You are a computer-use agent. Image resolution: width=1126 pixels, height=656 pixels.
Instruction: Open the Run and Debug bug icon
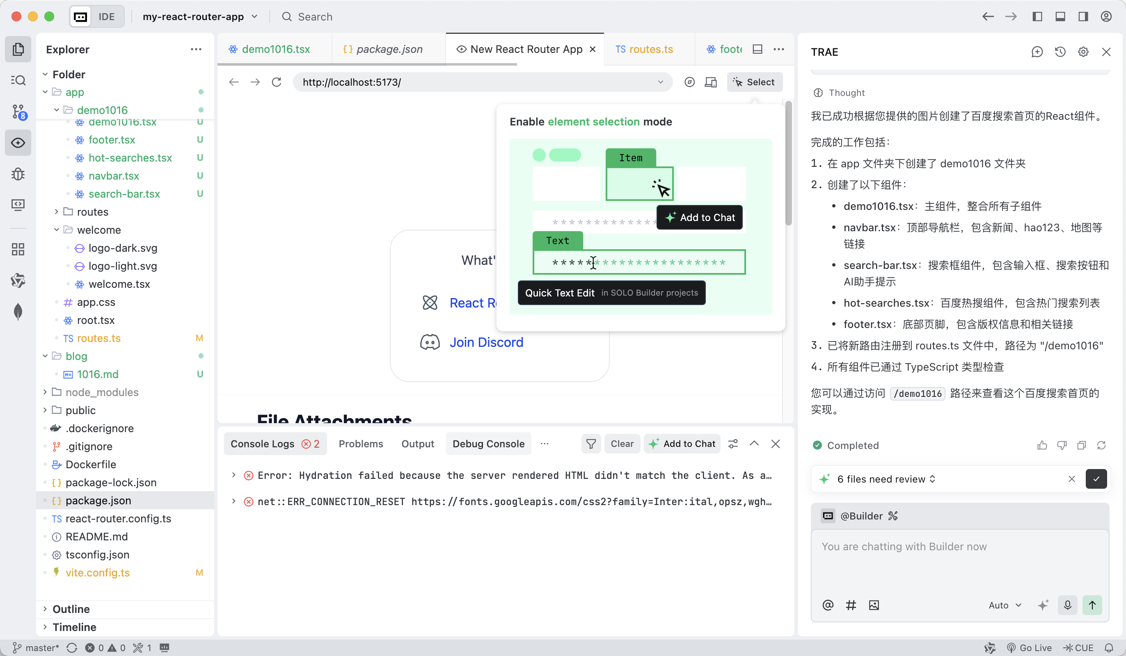tap(18, 174)
